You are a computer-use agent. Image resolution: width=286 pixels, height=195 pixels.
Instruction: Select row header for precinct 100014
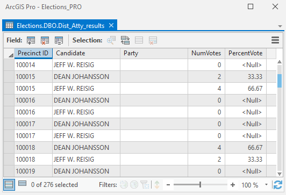pos(9,65)
